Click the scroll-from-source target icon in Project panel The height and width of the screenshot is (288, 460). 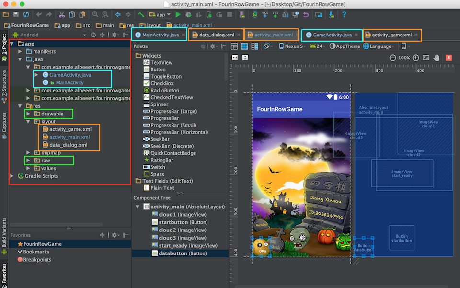(93, 35)
